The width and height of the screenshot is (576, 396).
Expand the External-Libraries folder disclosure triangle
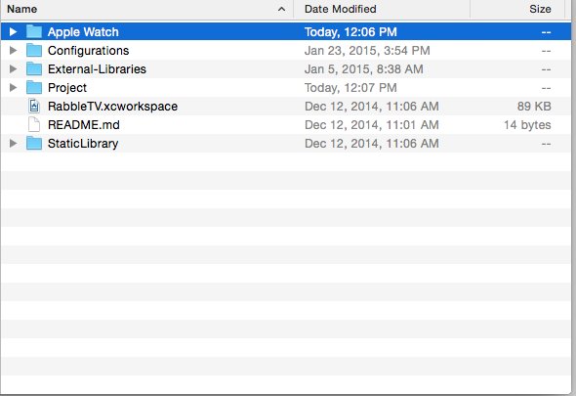pyautogui.click(x=13, y=68)
